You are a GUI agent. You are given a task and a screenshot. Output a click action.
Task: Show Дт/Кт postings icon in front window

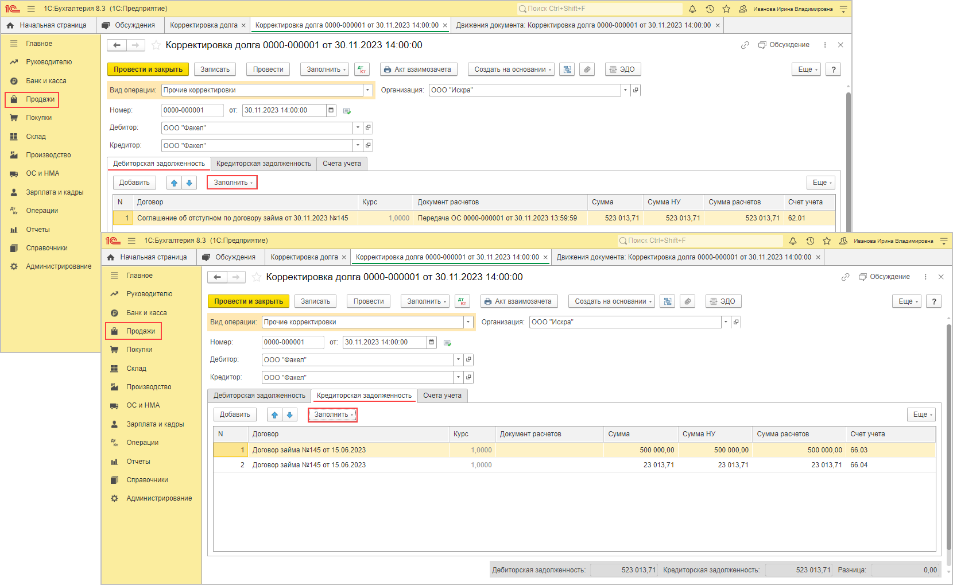click(x=462, y=301)
